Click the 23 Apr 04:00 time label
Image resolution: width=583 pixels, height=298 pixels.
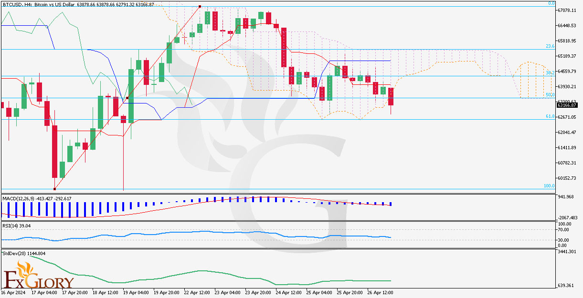pos(227,292)
